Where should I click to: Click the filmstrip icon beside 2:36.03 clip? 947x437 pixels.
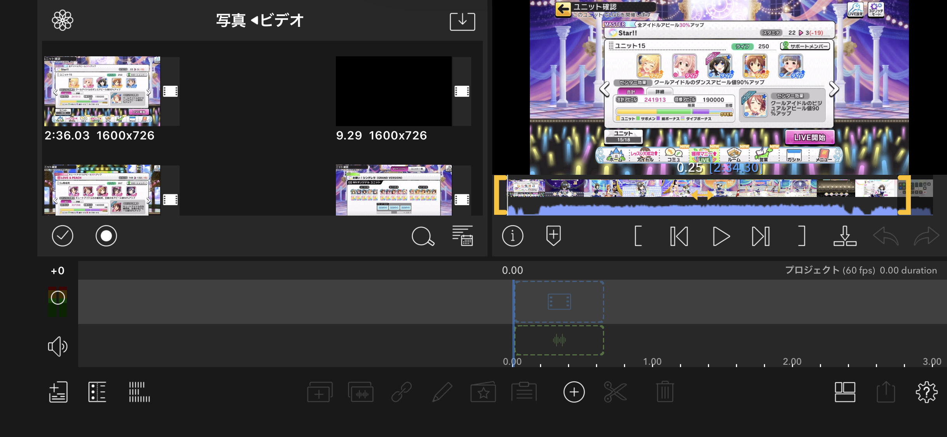click(170, 91)
